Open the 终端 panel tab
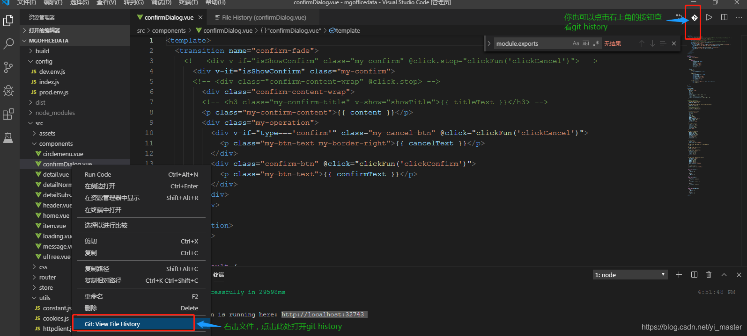 click(x=219, y=275)
